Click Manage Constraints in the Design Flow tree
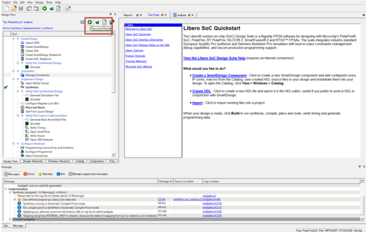This screenshot has height=232, width=366. [x=37, y=75]
